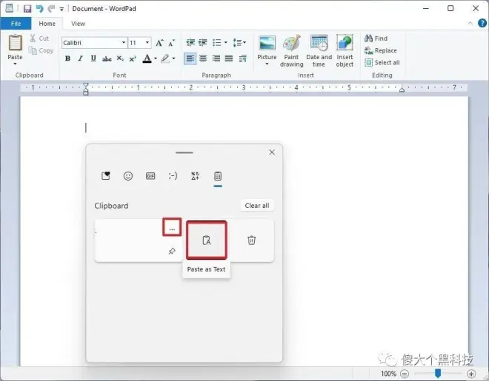Click the Paste clipboard icon in ribbon
The height and width of the screenshot is (381, 489).
point(15,43)
